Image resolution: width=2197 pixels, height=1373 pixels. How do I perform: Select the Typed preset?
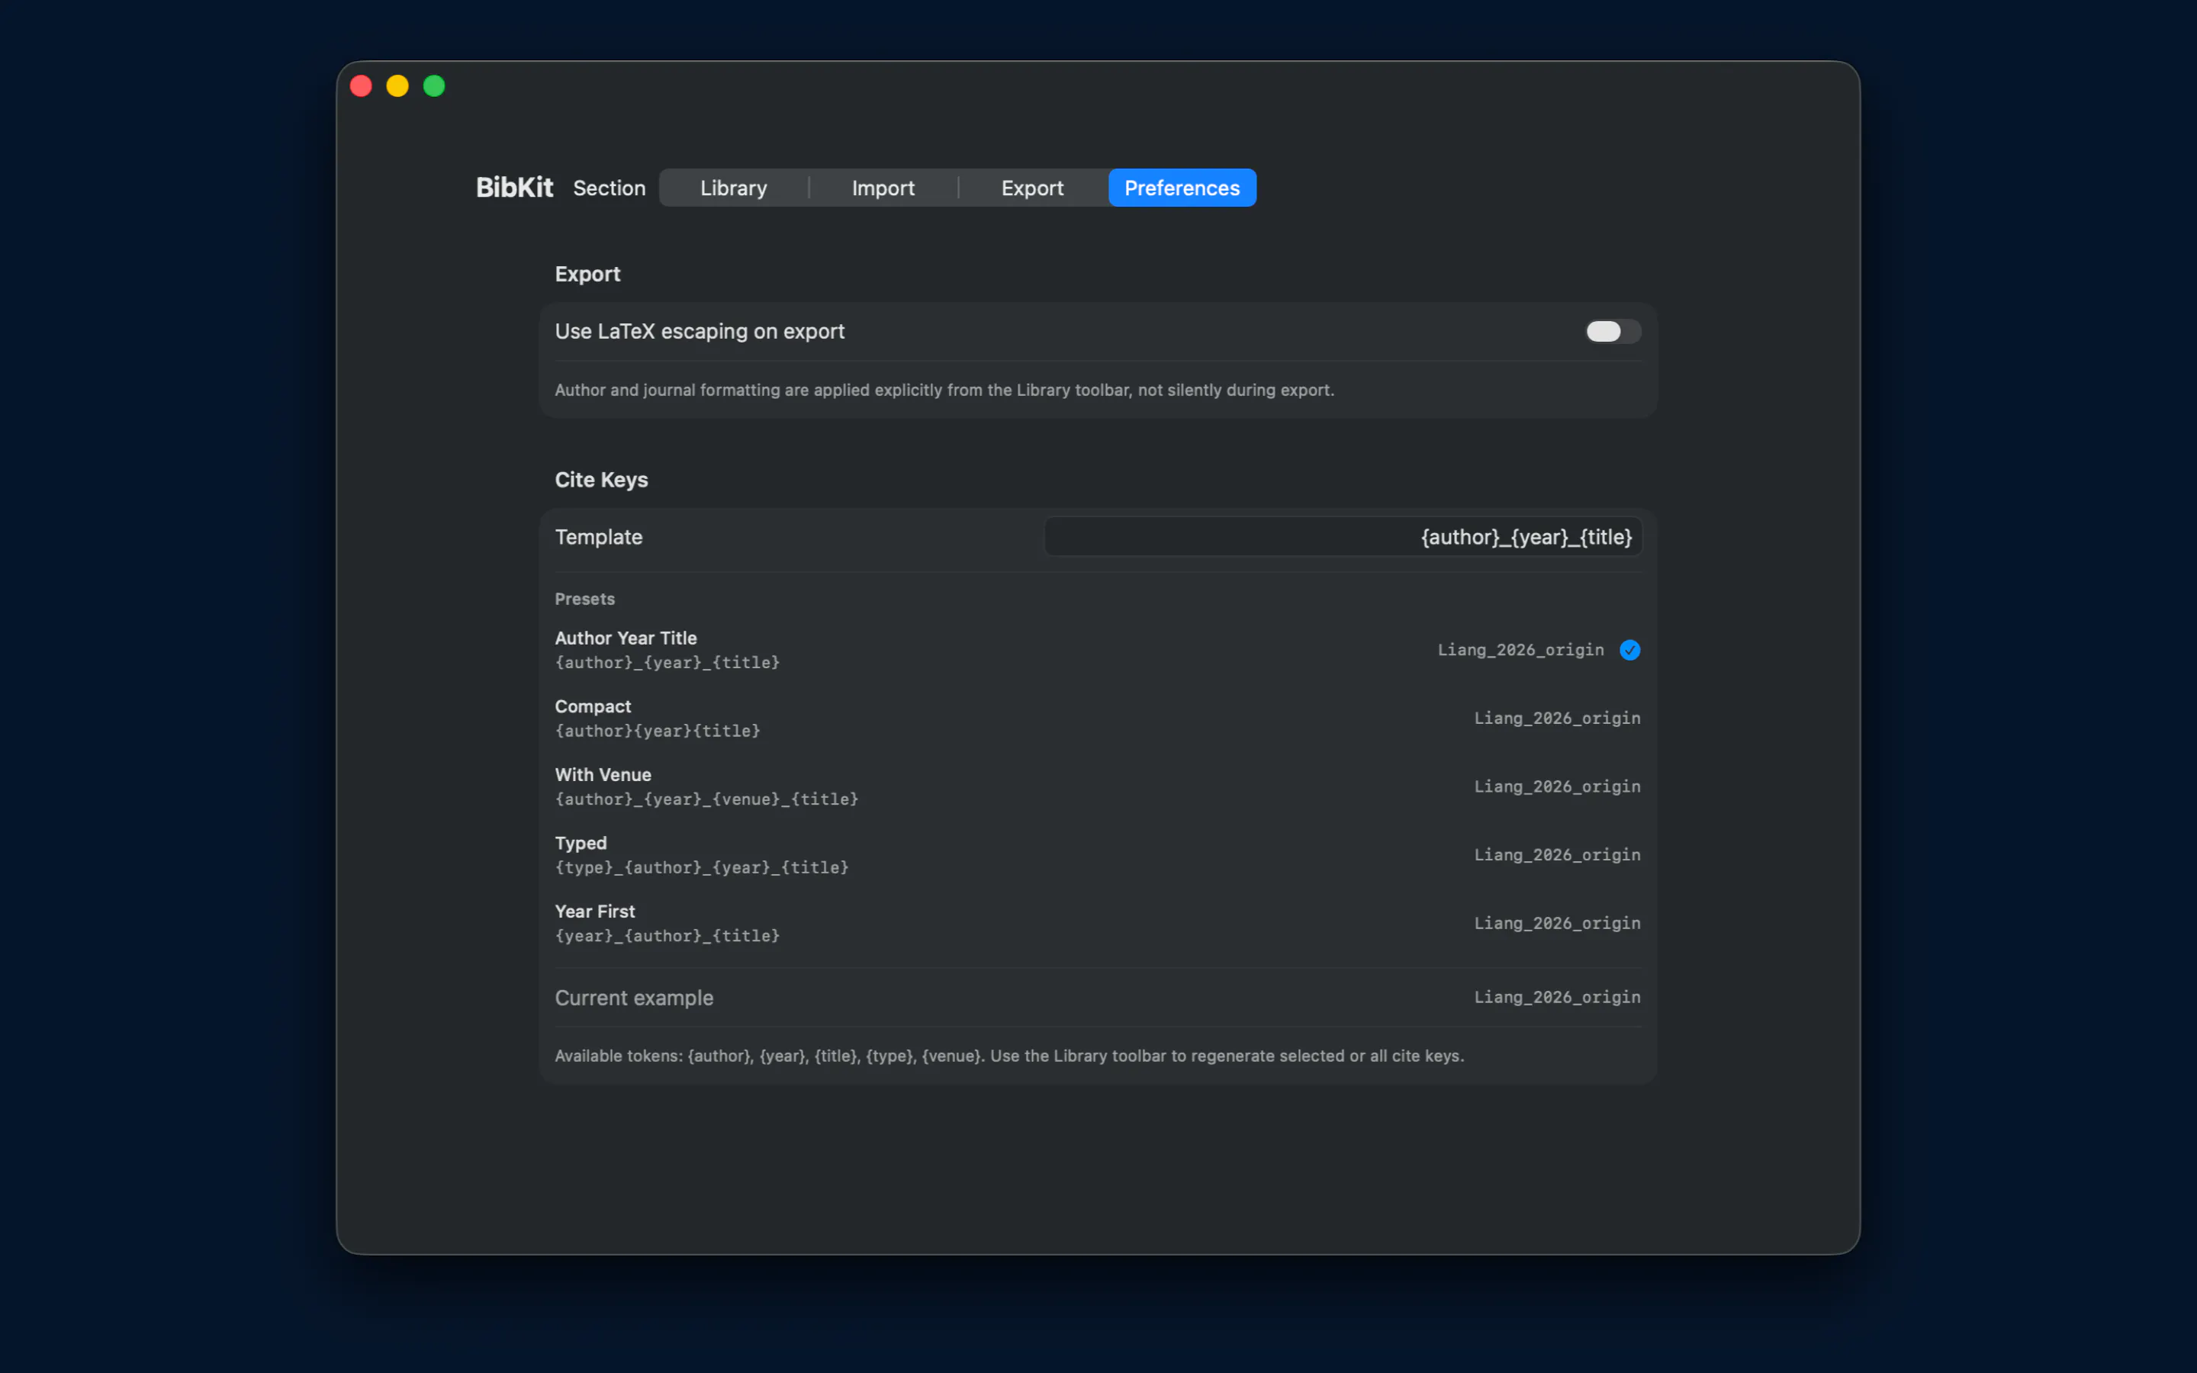coord(1098,854)
